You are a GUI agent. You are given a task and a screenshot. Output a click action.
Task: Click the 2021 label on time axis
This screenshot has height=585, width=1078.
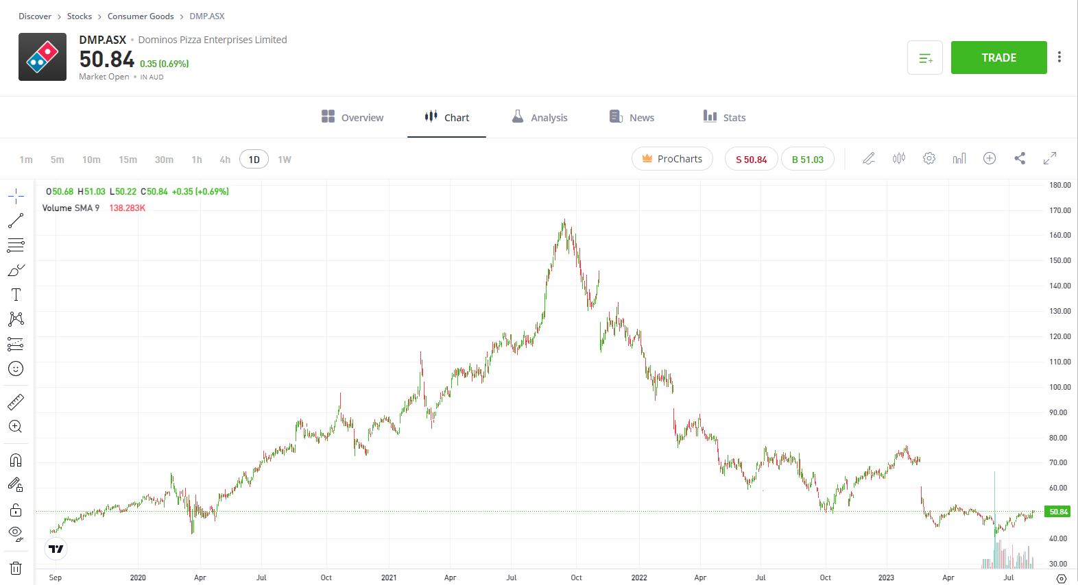[389, 577]
